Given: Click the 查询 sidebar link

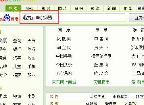Looking at the screenshot, I should click(x=17, y=41).
